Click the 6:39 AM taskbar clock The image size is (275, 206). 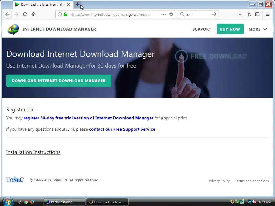click(265, 202)
